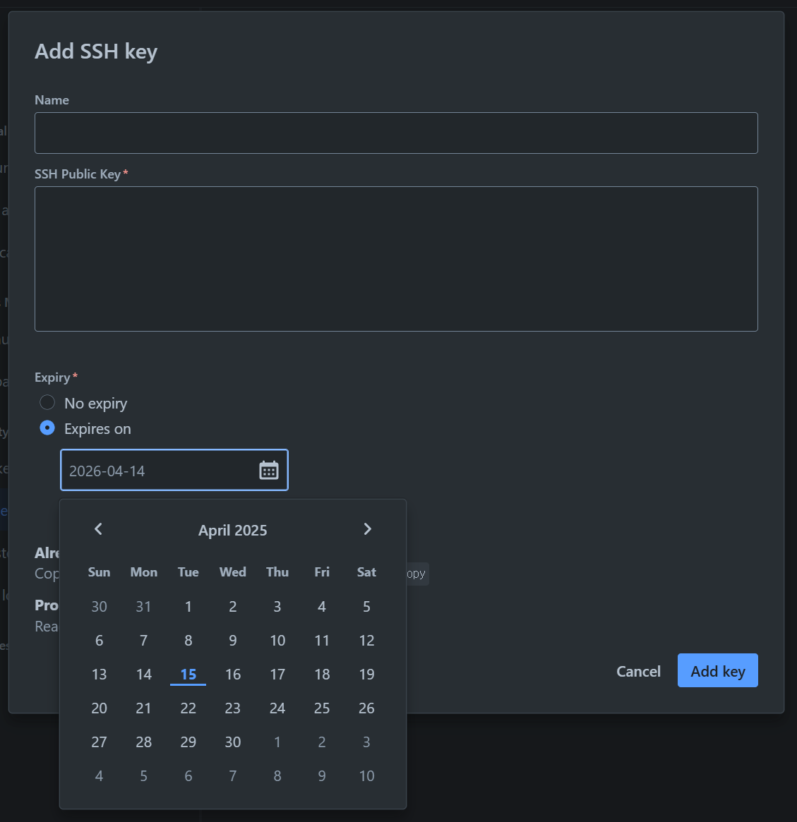797x822 pixels.
Task: Select April 19 under the Sat column
Action: tap(366, 674)
